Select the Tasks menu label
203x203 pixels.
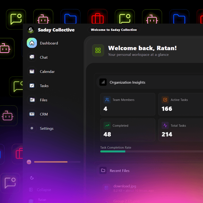(x=44, y=86)
